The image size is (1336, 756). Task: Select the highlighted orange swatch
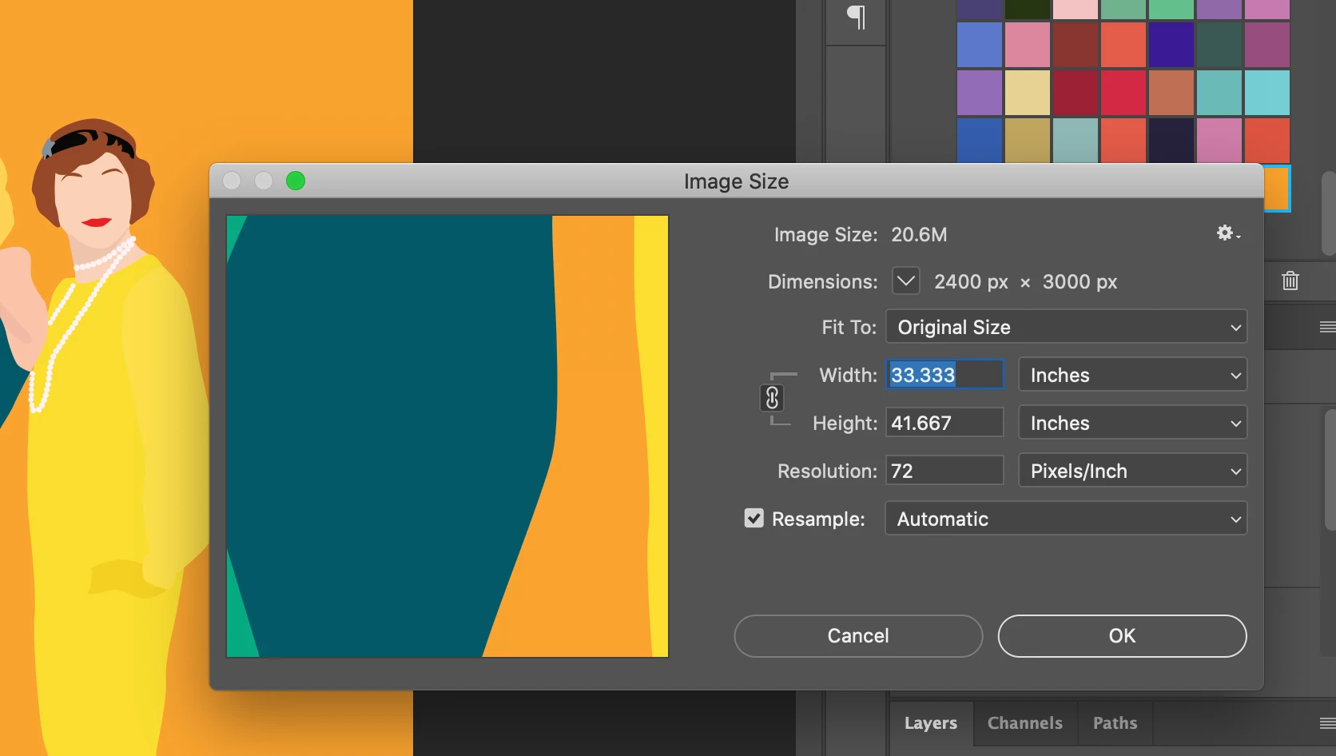click(1277, 189)
